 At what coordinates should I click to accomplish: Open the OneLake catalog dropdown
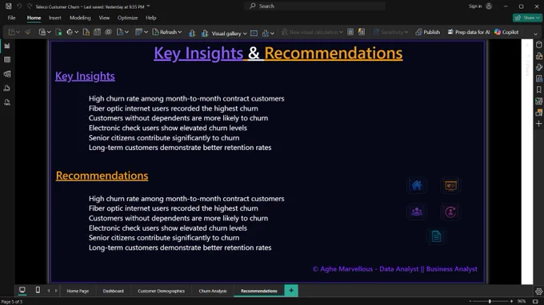pos(72,32)
